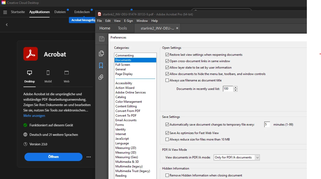321x179 pixels.
Task: Select Accessibility category
Action: 135,83
